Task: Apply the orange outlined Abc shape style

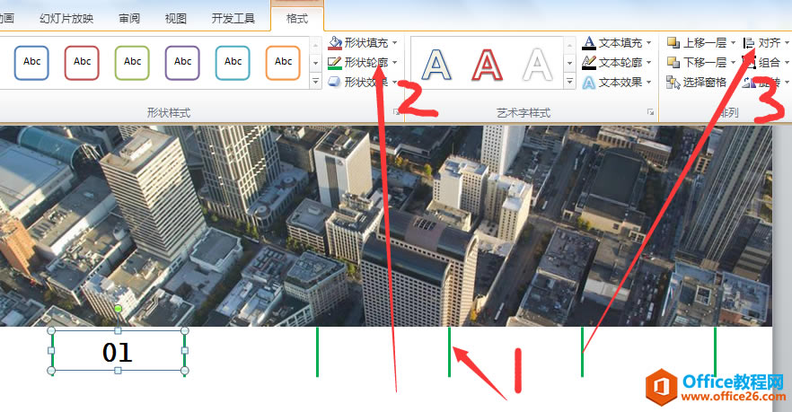Action: pos(283,63)
